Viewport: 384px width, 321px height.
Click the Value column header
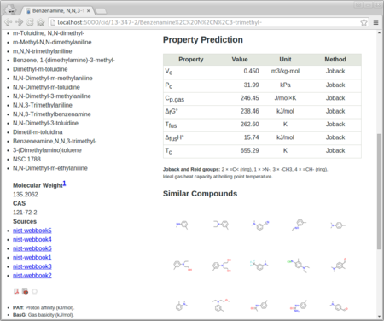[240, 60]
